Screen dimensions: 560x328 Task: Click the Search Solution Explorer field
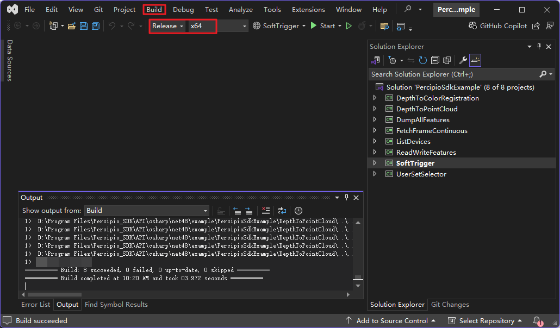click(x=451, y=74)
